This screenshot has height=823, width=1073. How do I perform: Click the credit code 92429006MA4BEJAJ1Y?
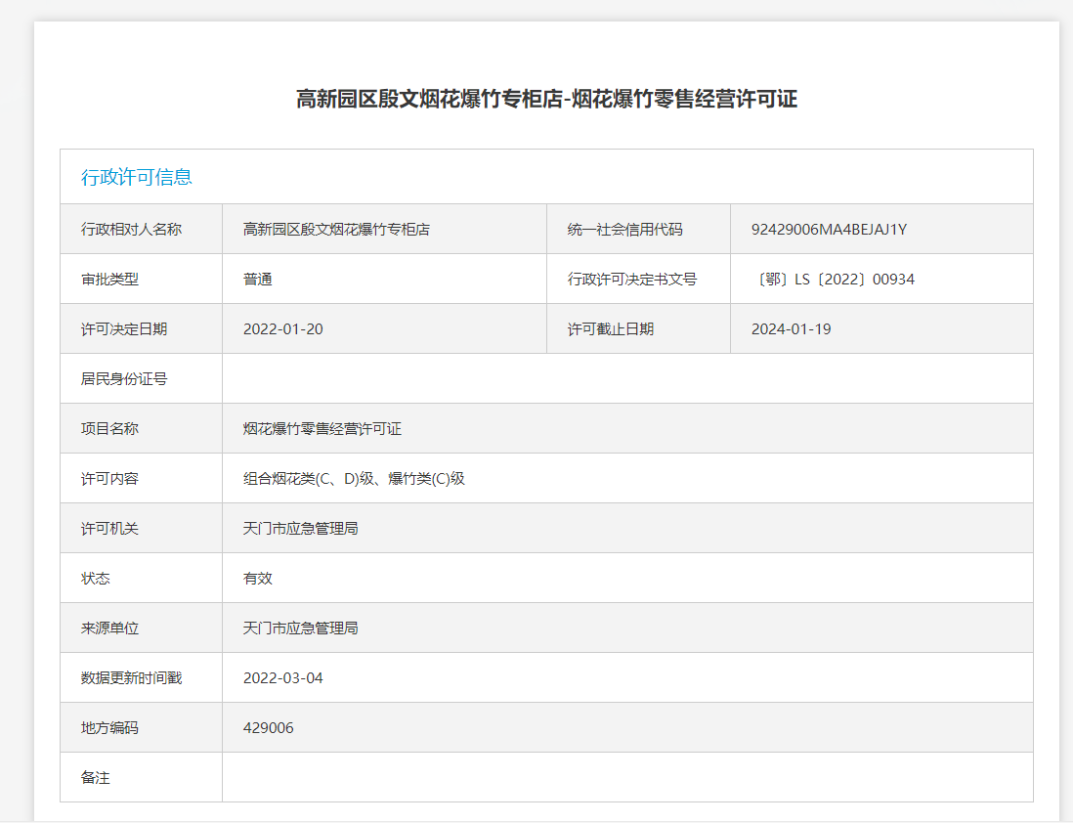[x=829, y=230]
